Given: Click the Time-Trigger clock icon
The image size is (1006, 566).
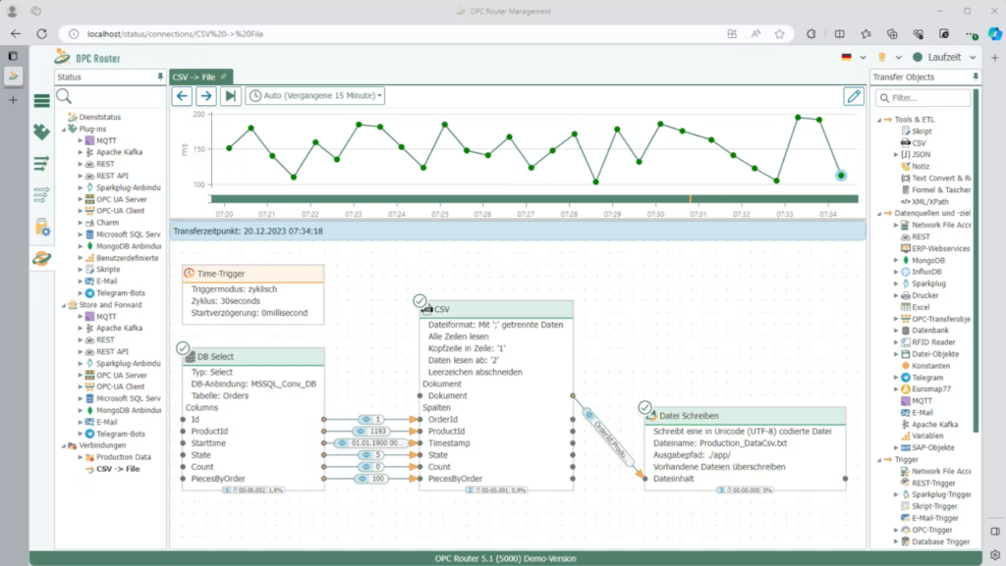Looking at the screenshot, I should coord(190,273).
